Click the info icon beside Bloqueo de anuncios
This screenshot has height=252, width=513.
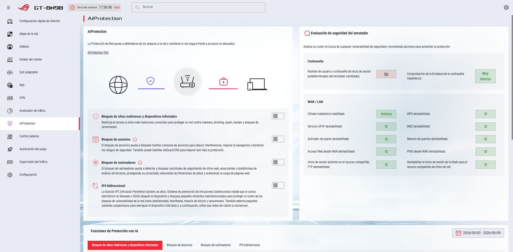pos(135,139)
